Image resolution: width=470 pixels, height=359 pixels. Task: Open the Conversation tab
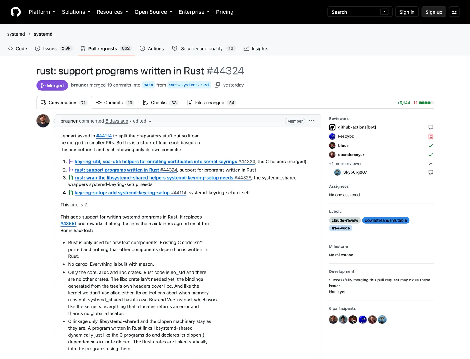pos(64,103)
